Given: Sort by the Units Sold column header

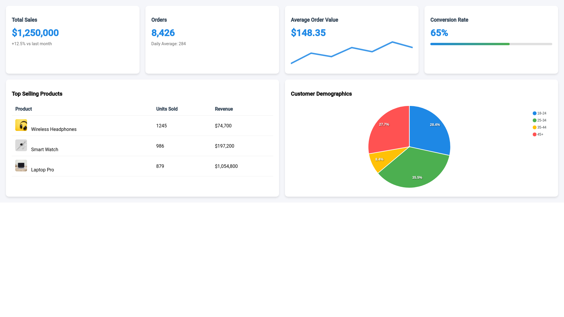Looking at the screenshot, I should (x=167, y=109).
